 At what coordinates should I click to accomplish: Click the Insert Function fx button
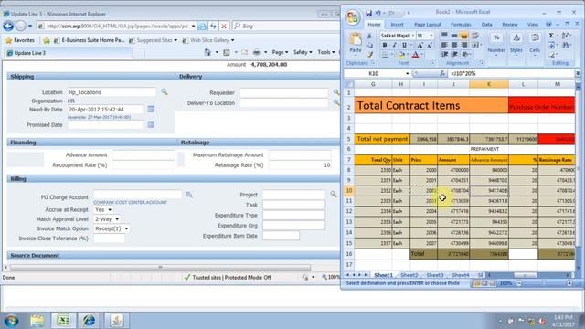point(442,73)
